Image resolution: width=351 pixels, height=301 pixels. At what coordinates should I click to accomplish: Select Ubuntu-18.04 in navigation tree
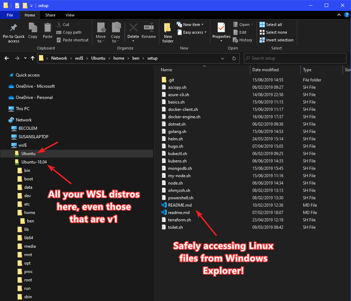coord(34,162)
